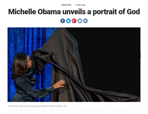
Task: Share the article on Facebook
Action: [x=63, y=21]
